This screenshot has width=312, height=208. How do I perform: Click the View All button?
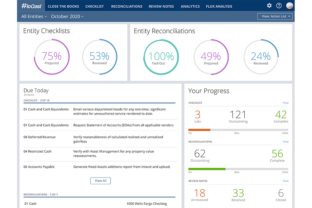click(101, 181)
